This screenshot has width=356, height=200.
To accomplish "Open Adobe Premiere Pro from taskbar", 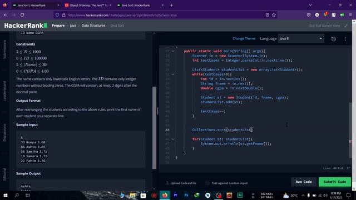I will pos(176,195).
